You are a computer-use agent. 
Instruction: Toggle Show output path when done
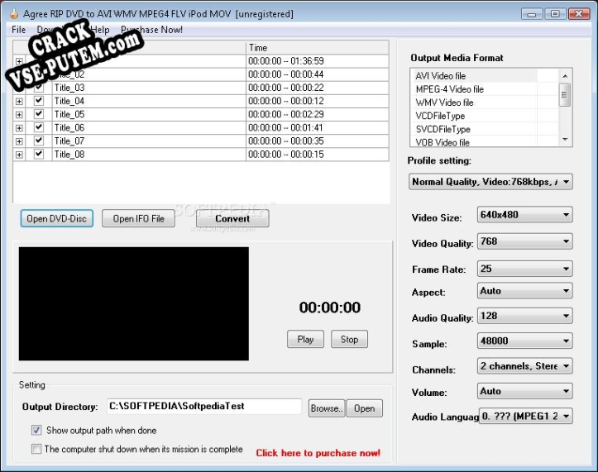pos(36,431)
